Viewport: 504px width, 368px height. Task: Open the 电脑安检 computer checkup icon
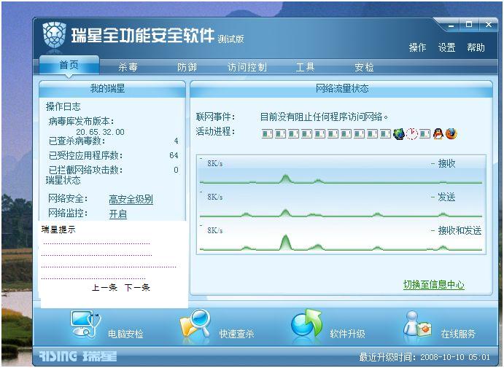(x=85, y=324)
